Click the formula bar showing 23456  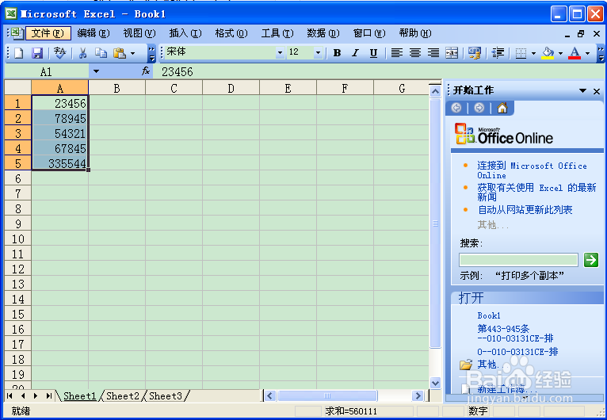[x=380, y=71]
